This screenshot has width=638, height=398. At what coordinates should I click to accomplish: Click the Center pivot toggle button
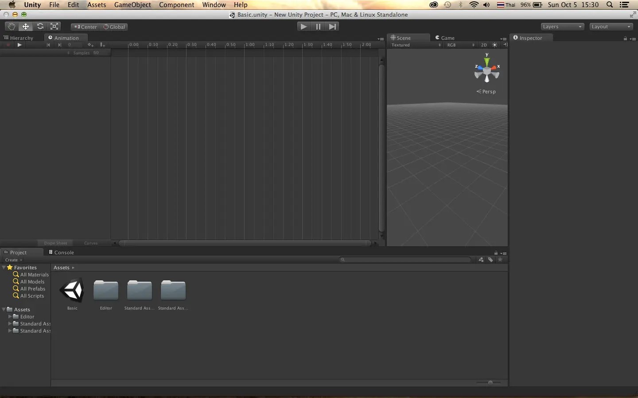click(85, 27)
